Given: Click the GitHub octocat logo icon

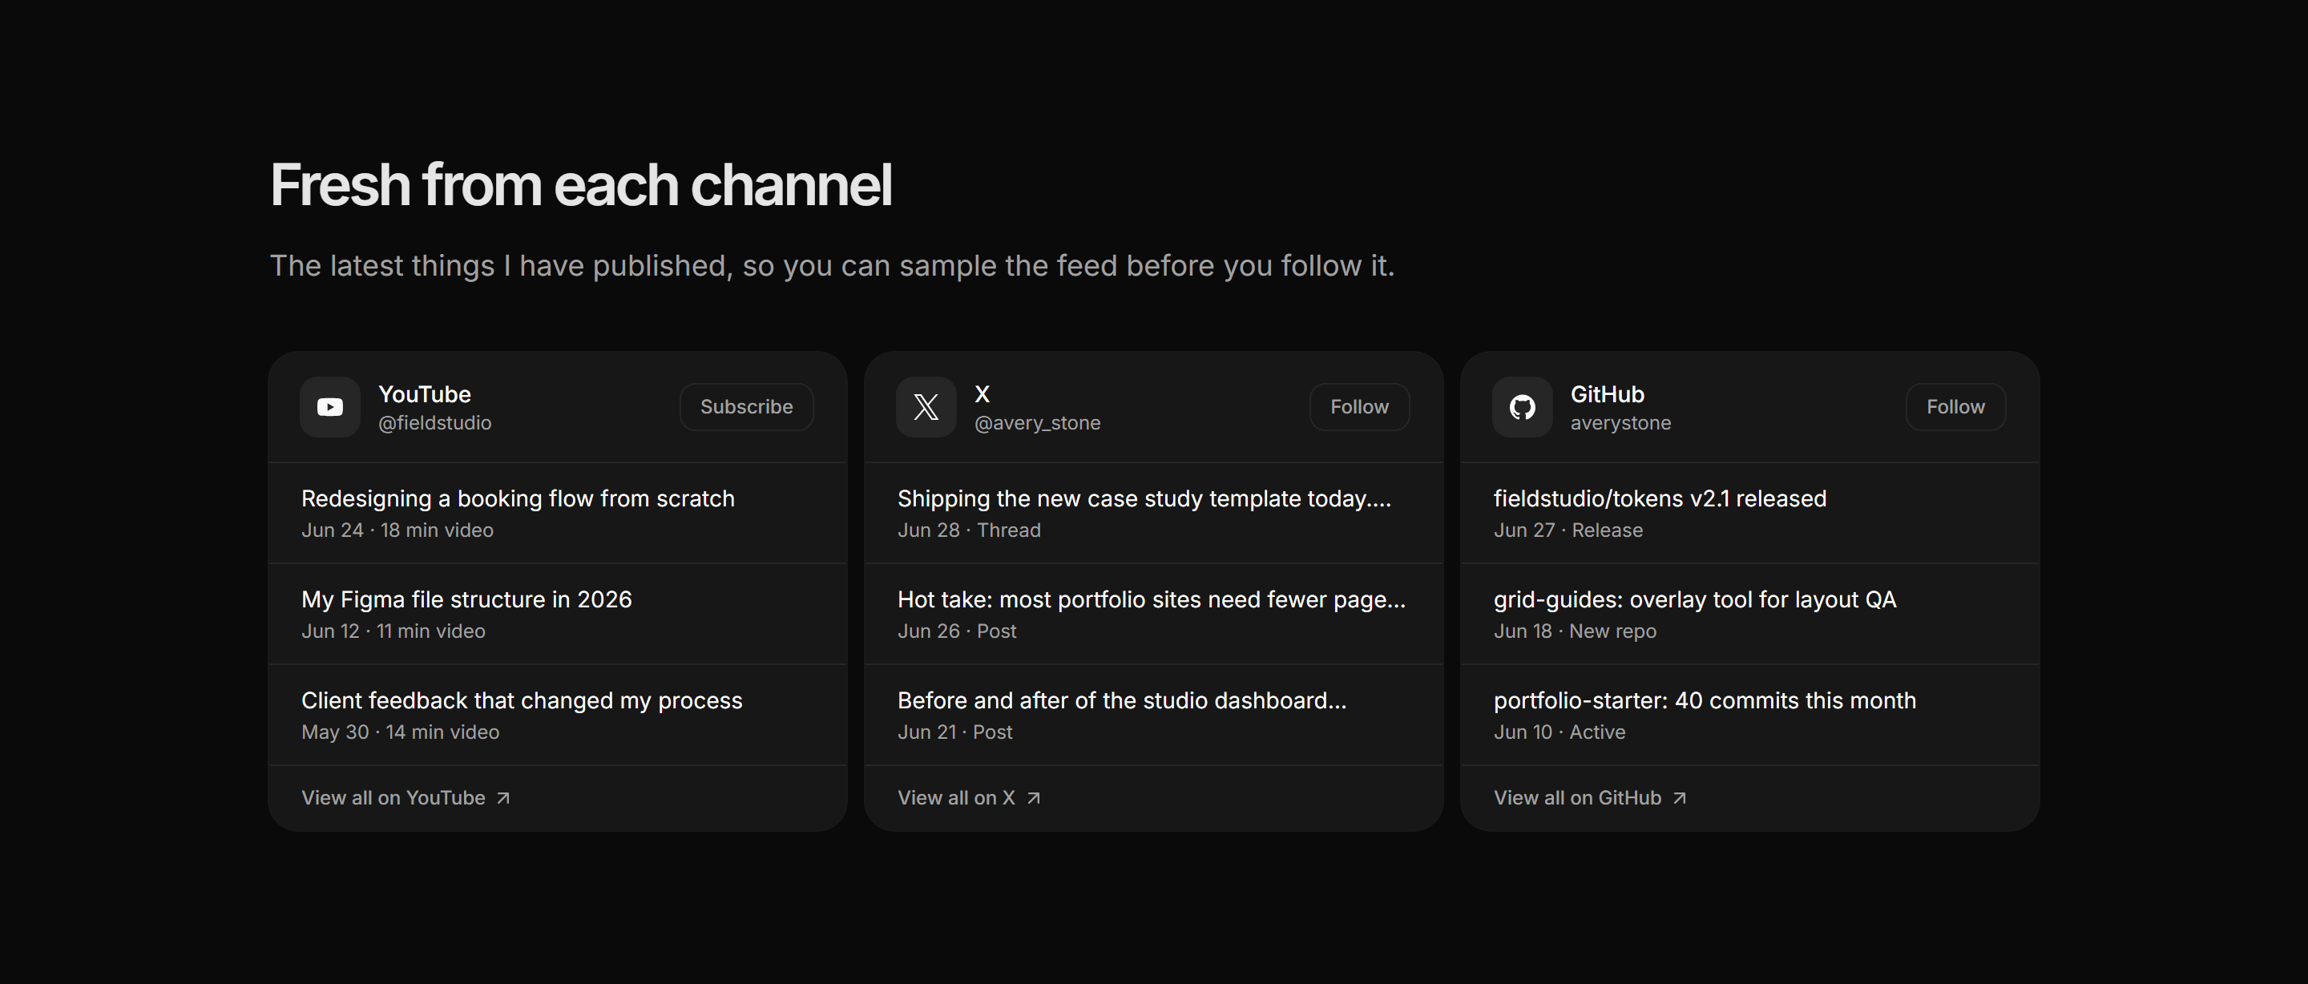Looking at the screenshot, I should [1523, 407].
